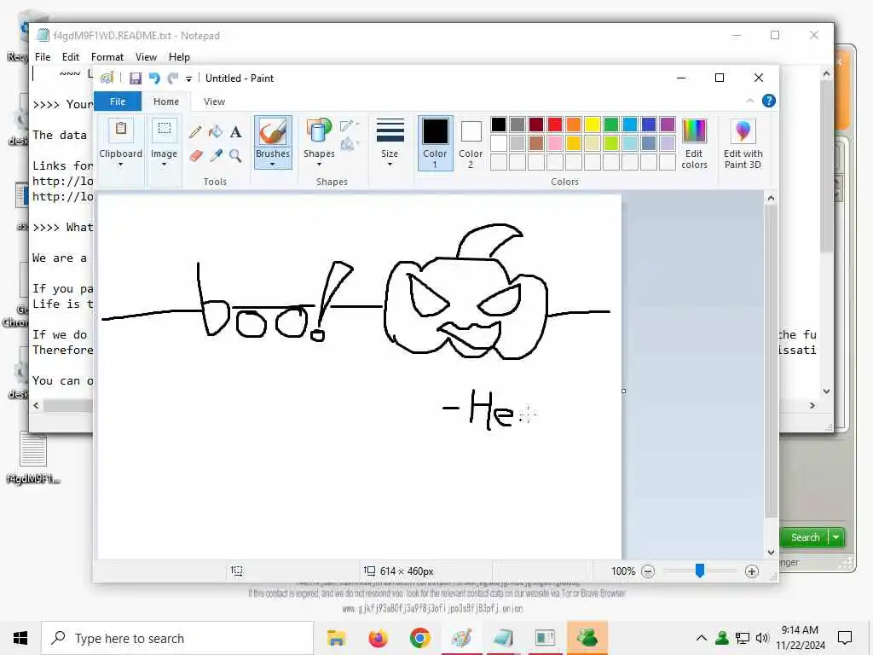
Task: Click the green Search button
Action: click(x=805, y=537)
